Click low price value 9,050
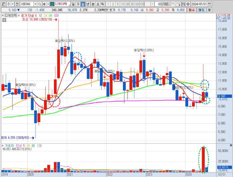 (180, 10)
